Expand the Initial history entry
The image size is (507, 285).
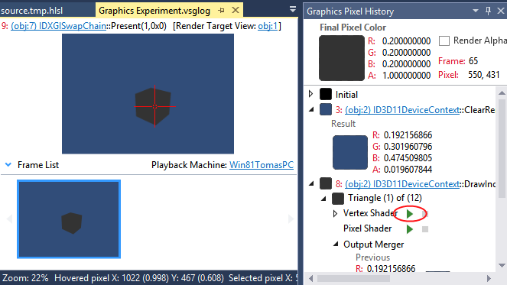310,94
